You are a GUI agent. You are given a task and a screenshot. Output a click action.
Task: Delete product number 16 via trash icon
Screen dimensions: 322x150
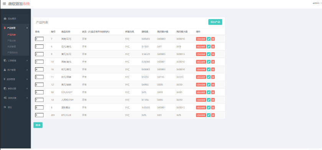[x=213, y=69]
